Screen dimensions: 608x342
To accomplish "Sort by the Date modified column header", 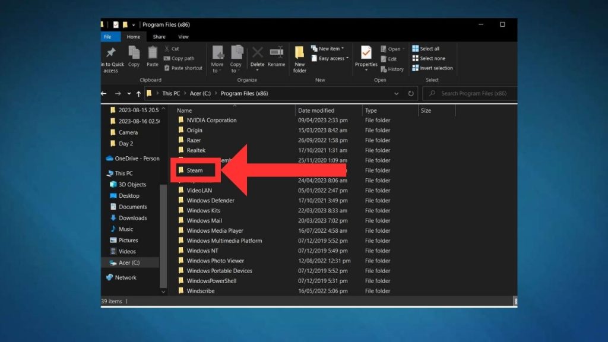I will [316, 110].
